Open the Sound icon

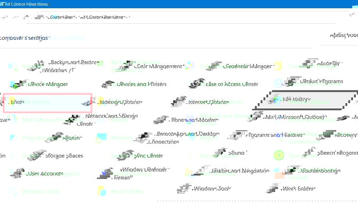pyautogui.click(x=221, y=153)
